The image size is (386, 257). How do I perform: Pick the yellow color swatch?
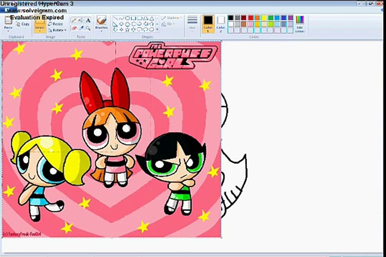pyautogui.click(x=264, y=18)
